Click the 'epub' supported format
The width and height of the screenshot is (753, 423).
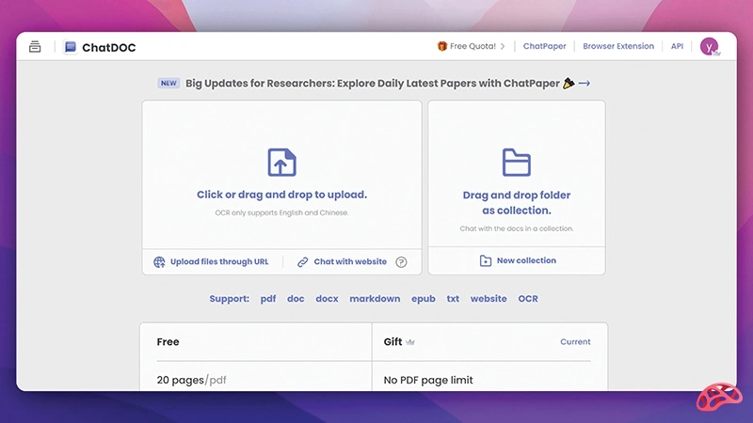coord(423,298)
